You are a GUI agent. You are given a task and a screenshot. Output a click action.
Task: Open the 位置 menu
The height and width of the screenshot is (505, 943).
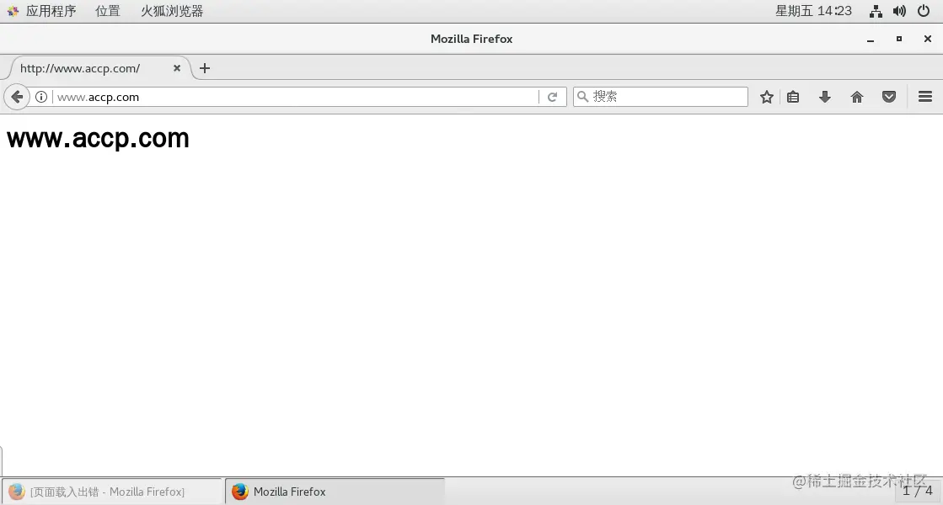pyautogui.click(x=108, y=11)
